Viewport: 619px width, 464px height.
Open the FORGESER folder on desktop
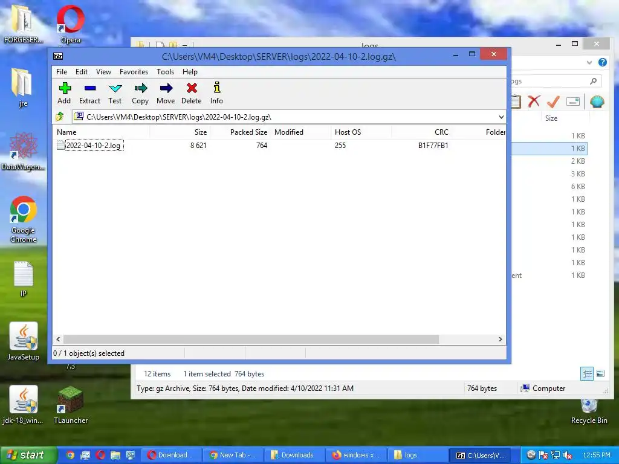[23, 24]
